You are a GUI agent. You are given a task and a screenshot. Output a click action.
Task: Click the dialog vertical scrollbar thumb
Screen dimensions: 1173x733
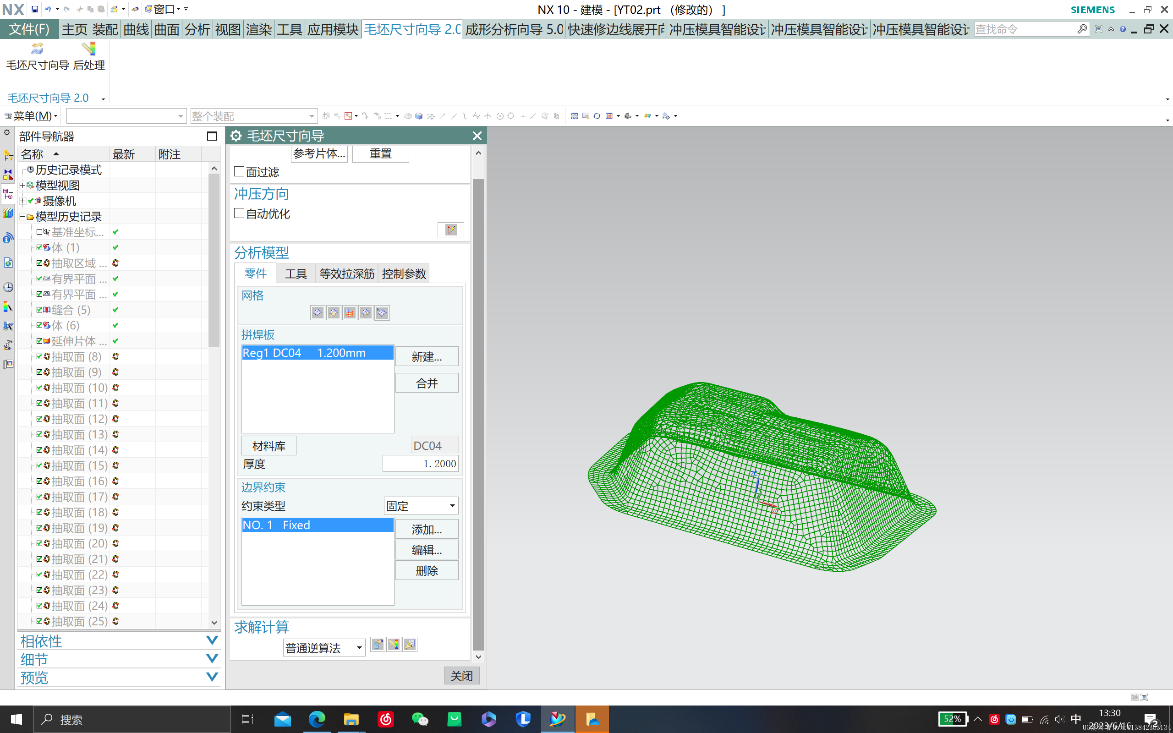[478, 415]
